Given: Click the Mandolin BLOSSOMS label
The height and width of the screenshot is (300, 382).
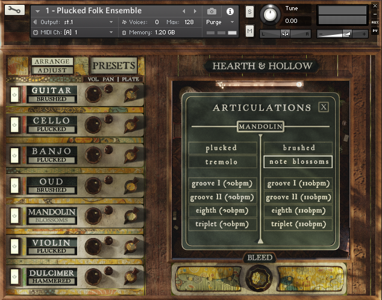Looking at the screenshot, I should [51, 220].
